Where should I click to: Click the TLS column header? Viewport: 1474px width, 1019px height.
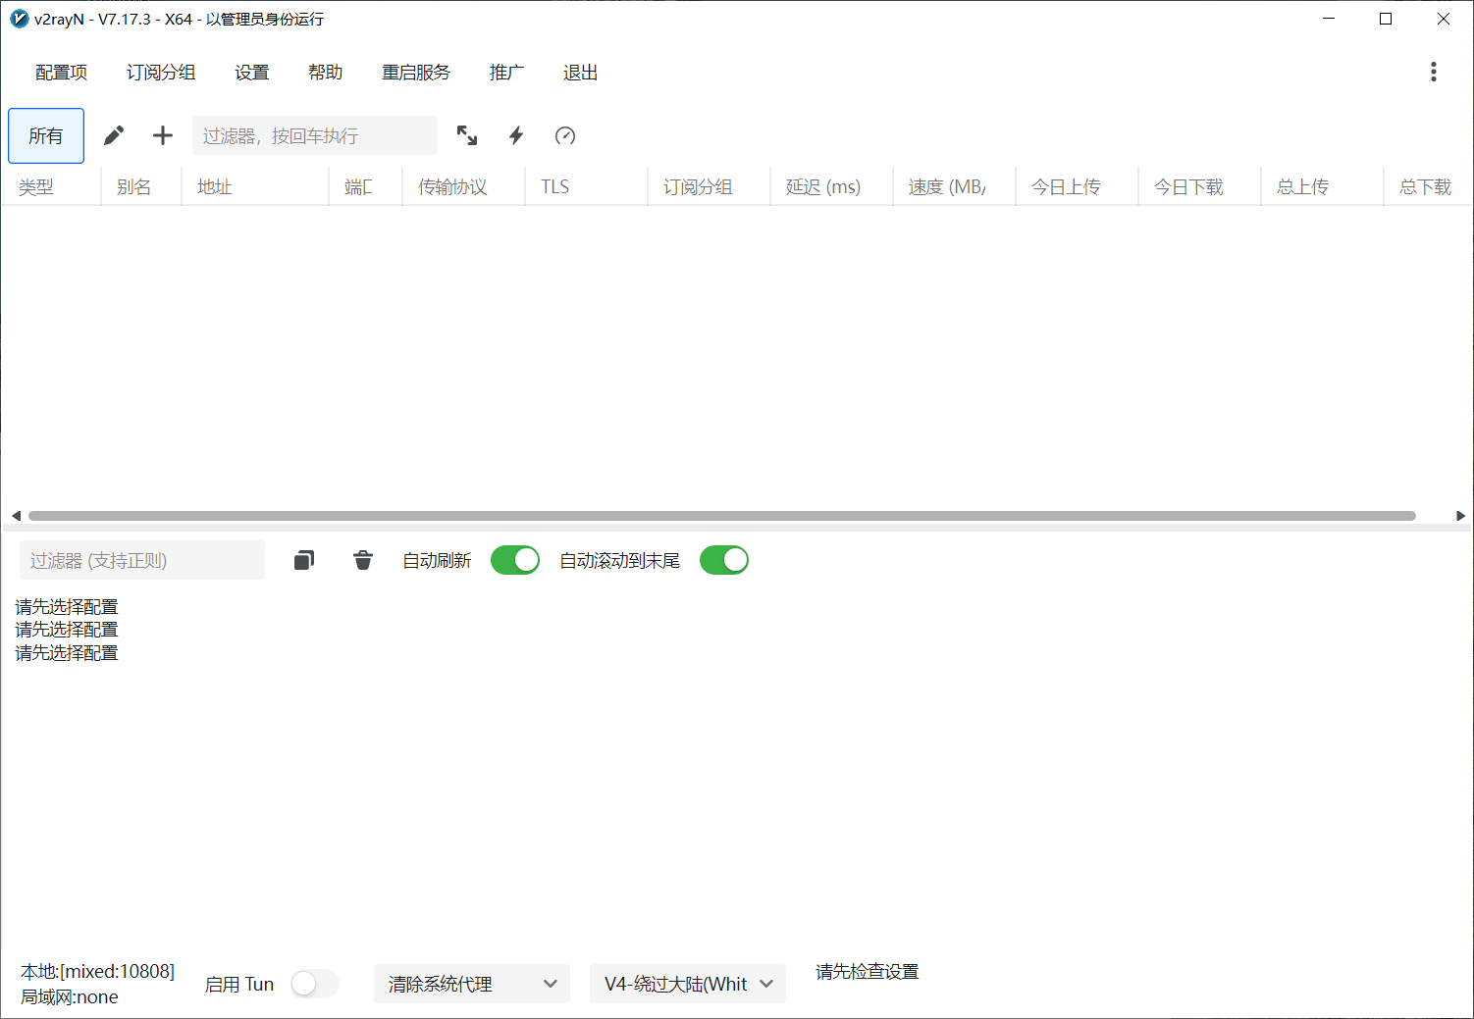pos(587,186)
